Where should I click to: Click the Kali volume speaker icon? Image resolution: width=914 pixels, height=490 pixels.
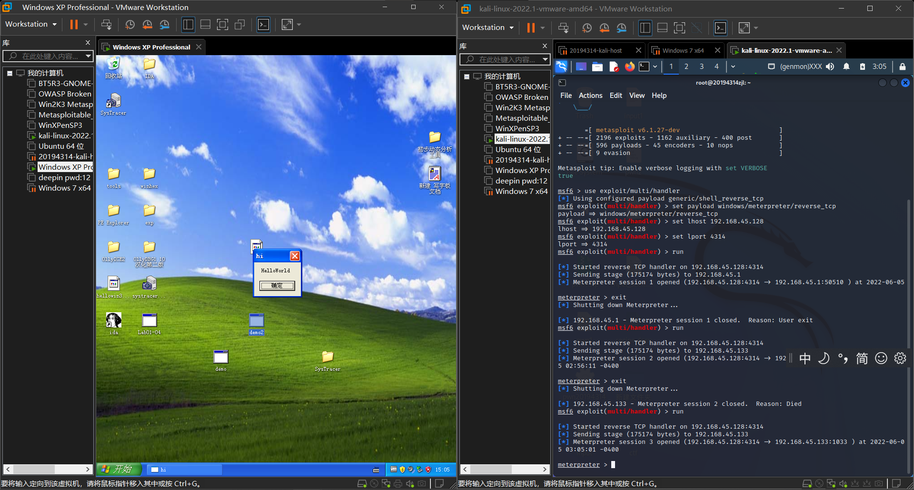(830, 67)
